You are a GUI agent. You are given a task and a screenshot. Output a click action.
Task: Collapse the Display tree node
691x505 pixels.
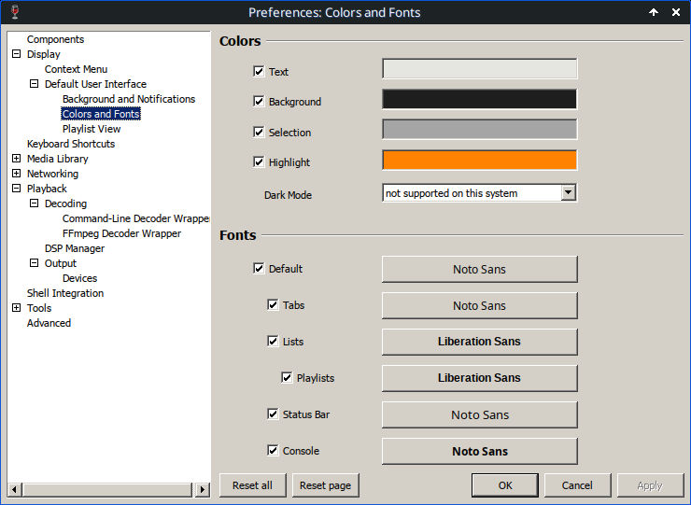(x=17, y=54)
